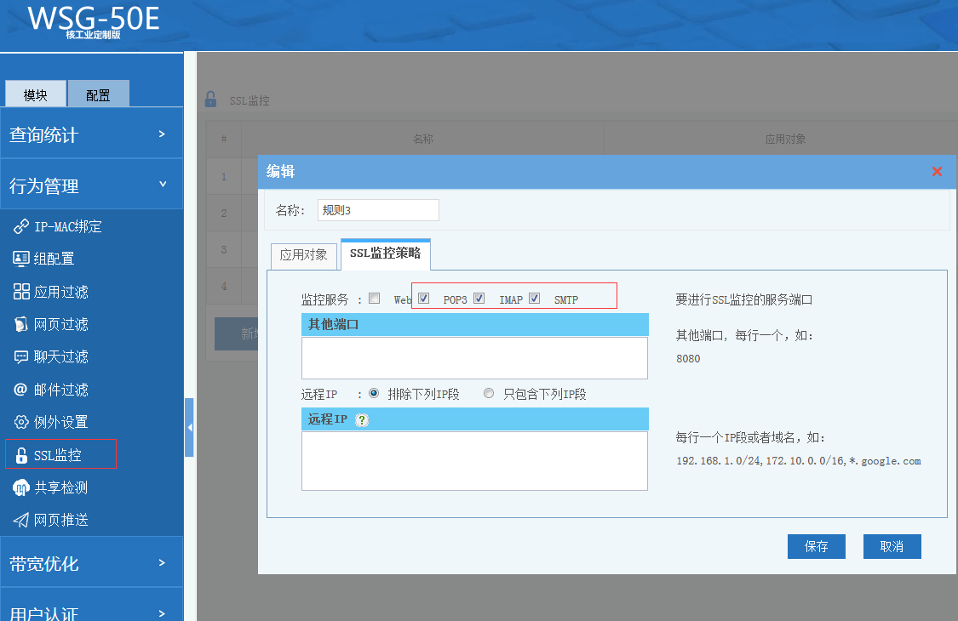Click the help question mark beside 远程IP
Viewport: 958px width, 621px height.
(362, 420)
